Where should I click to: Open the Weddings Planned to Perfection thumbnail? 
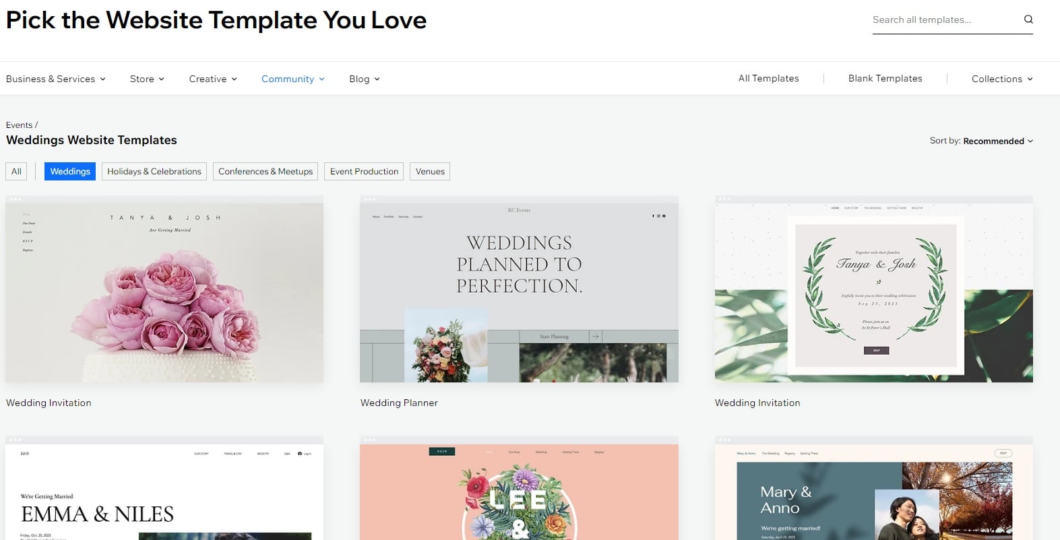pyautogui.click(x=519, y=289)
